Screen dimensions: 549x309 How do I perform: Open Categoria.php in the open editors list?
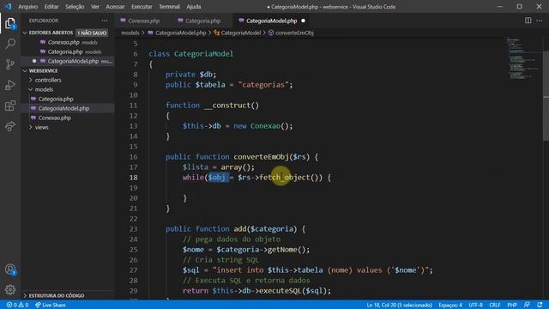pyautogui.click(x=69, y=51)
